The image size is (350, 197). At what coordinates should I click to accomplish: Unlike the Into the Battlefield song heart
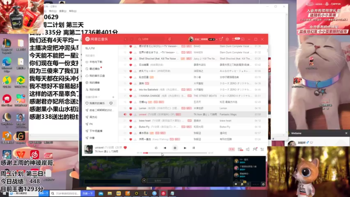click(130, 90)
